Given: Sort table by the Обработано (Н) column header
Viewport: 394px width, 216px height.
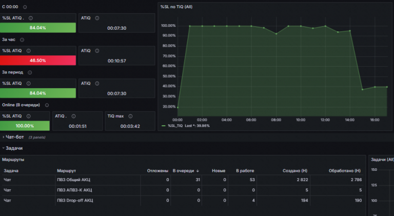Looking at the screenshot, I should click(345, 171).
